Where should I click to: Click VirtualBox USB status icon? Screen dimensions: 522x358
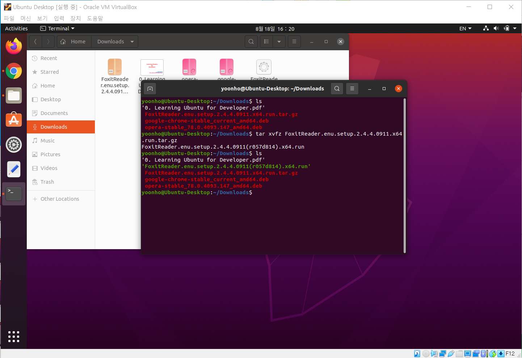click(451, 354)
